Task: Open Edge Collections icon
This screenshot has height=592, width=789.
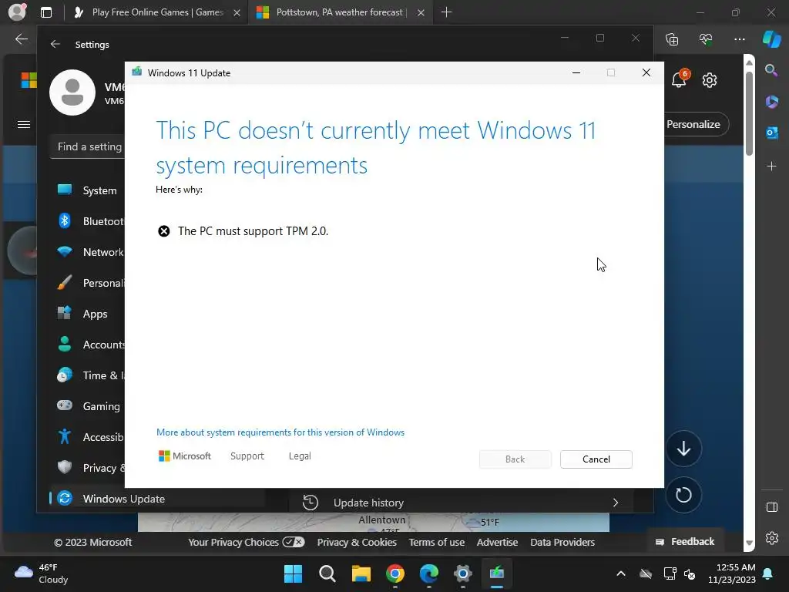Action: [x=672, y=39]
